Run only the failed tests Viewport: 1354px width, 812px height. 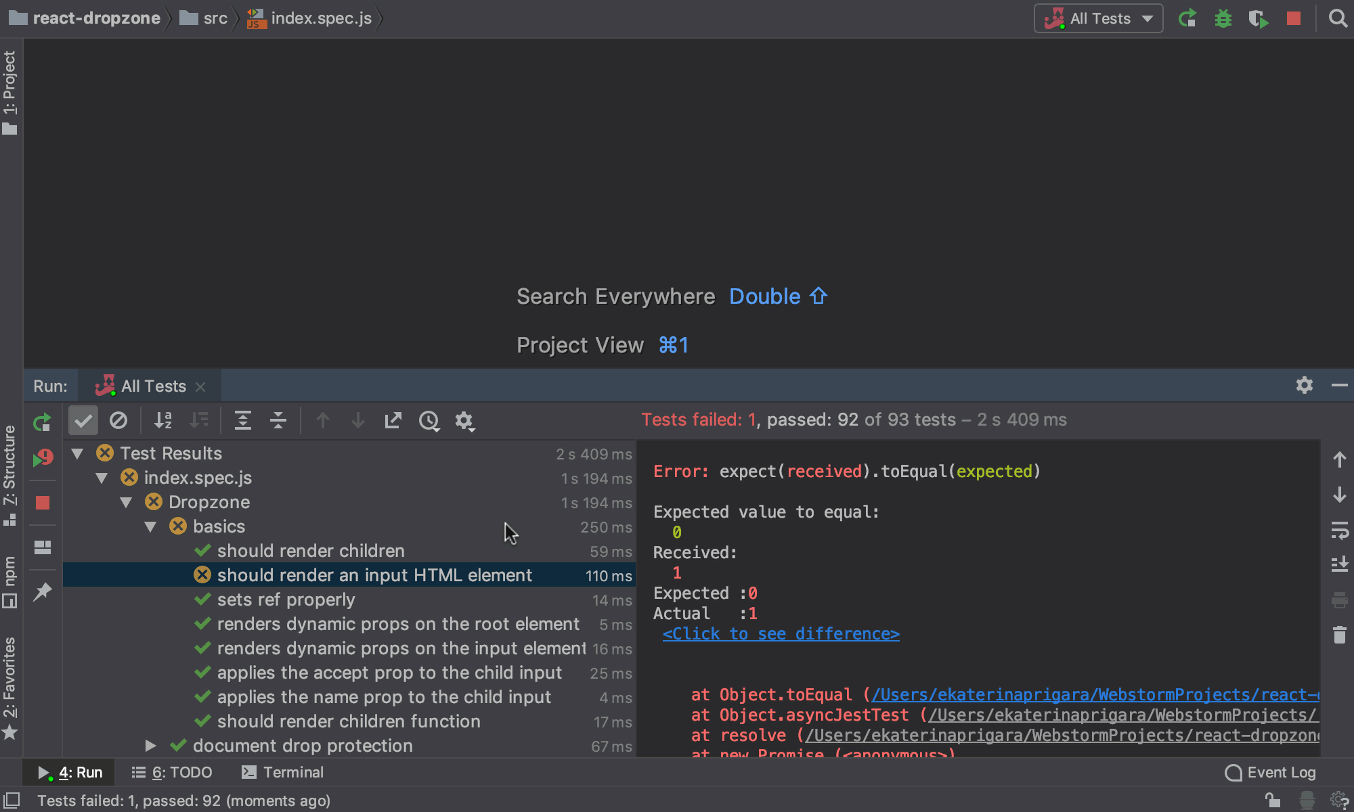[42, 458]
